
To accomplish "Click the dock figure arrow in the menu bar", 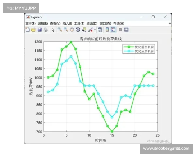I will coord(170,24).
